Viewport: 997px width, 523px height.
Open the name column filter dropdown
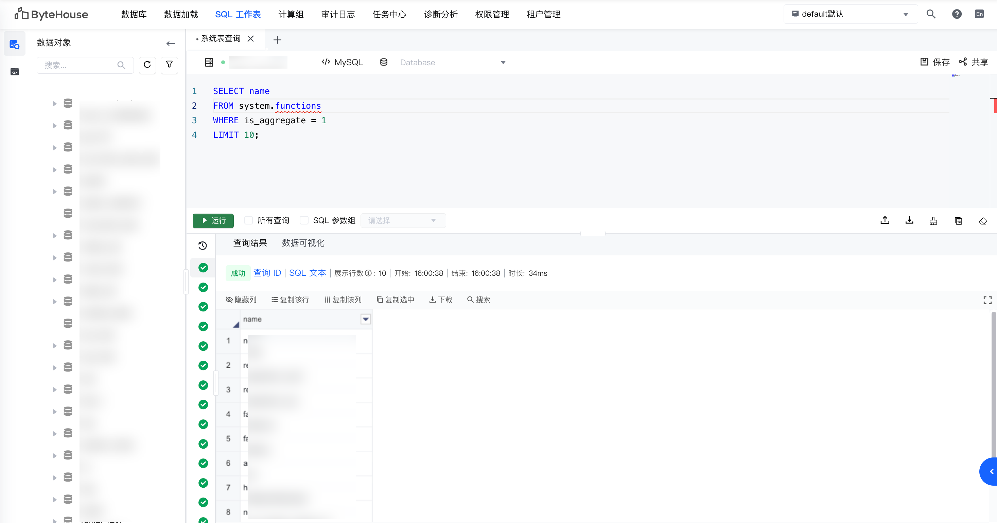(365, 319)
